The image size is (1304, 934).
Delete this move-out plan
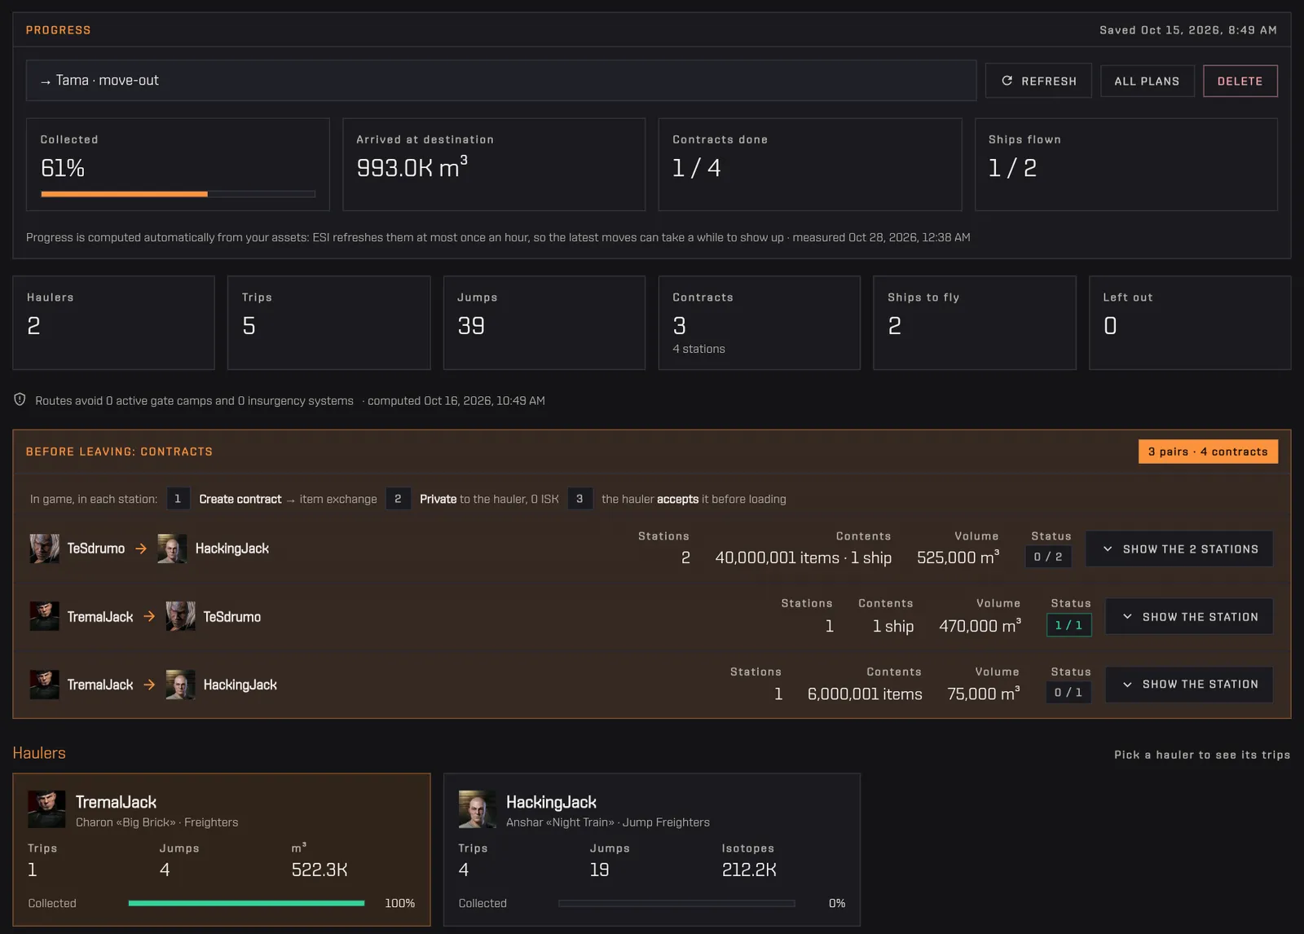point(1240,81)
